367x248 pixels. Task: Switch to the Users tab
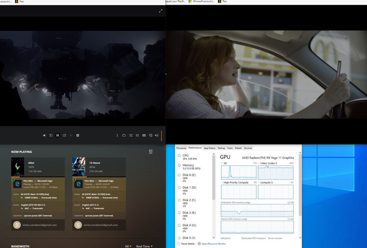click(230, 148)
